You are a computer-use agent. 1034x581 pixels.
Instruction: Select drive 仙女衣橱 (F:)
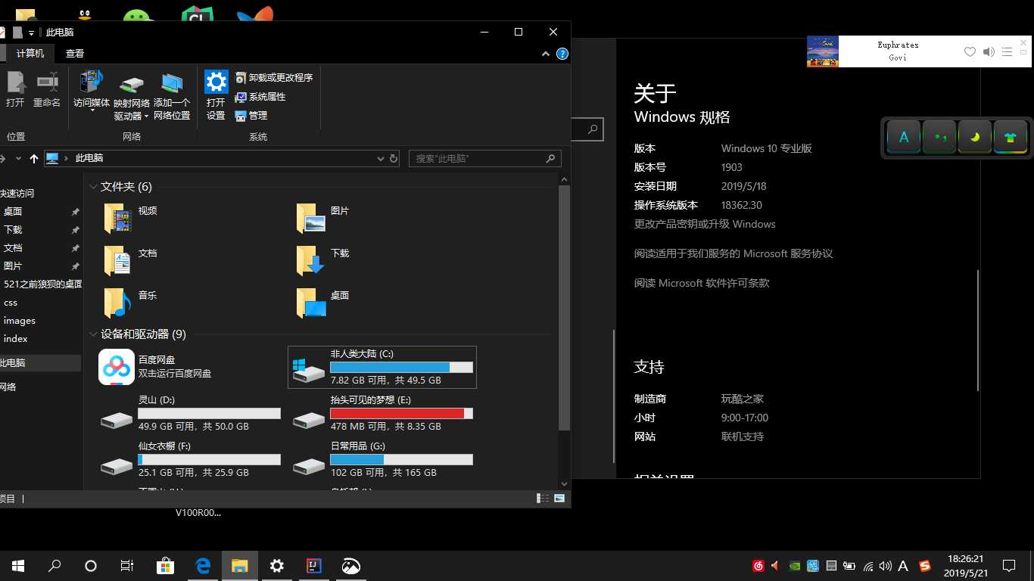point(190,459)
